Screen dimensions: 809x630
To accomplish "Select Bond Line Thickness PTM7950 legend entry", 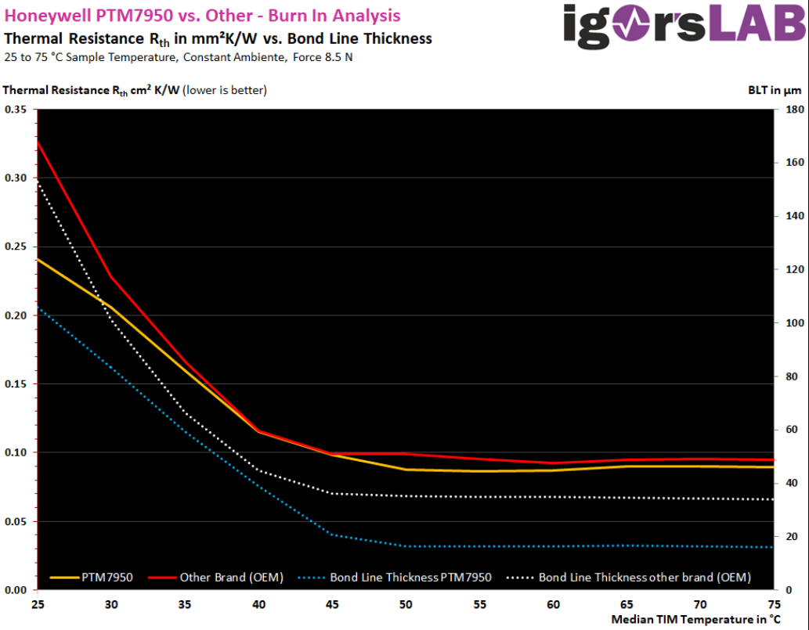I will [395, 578].
